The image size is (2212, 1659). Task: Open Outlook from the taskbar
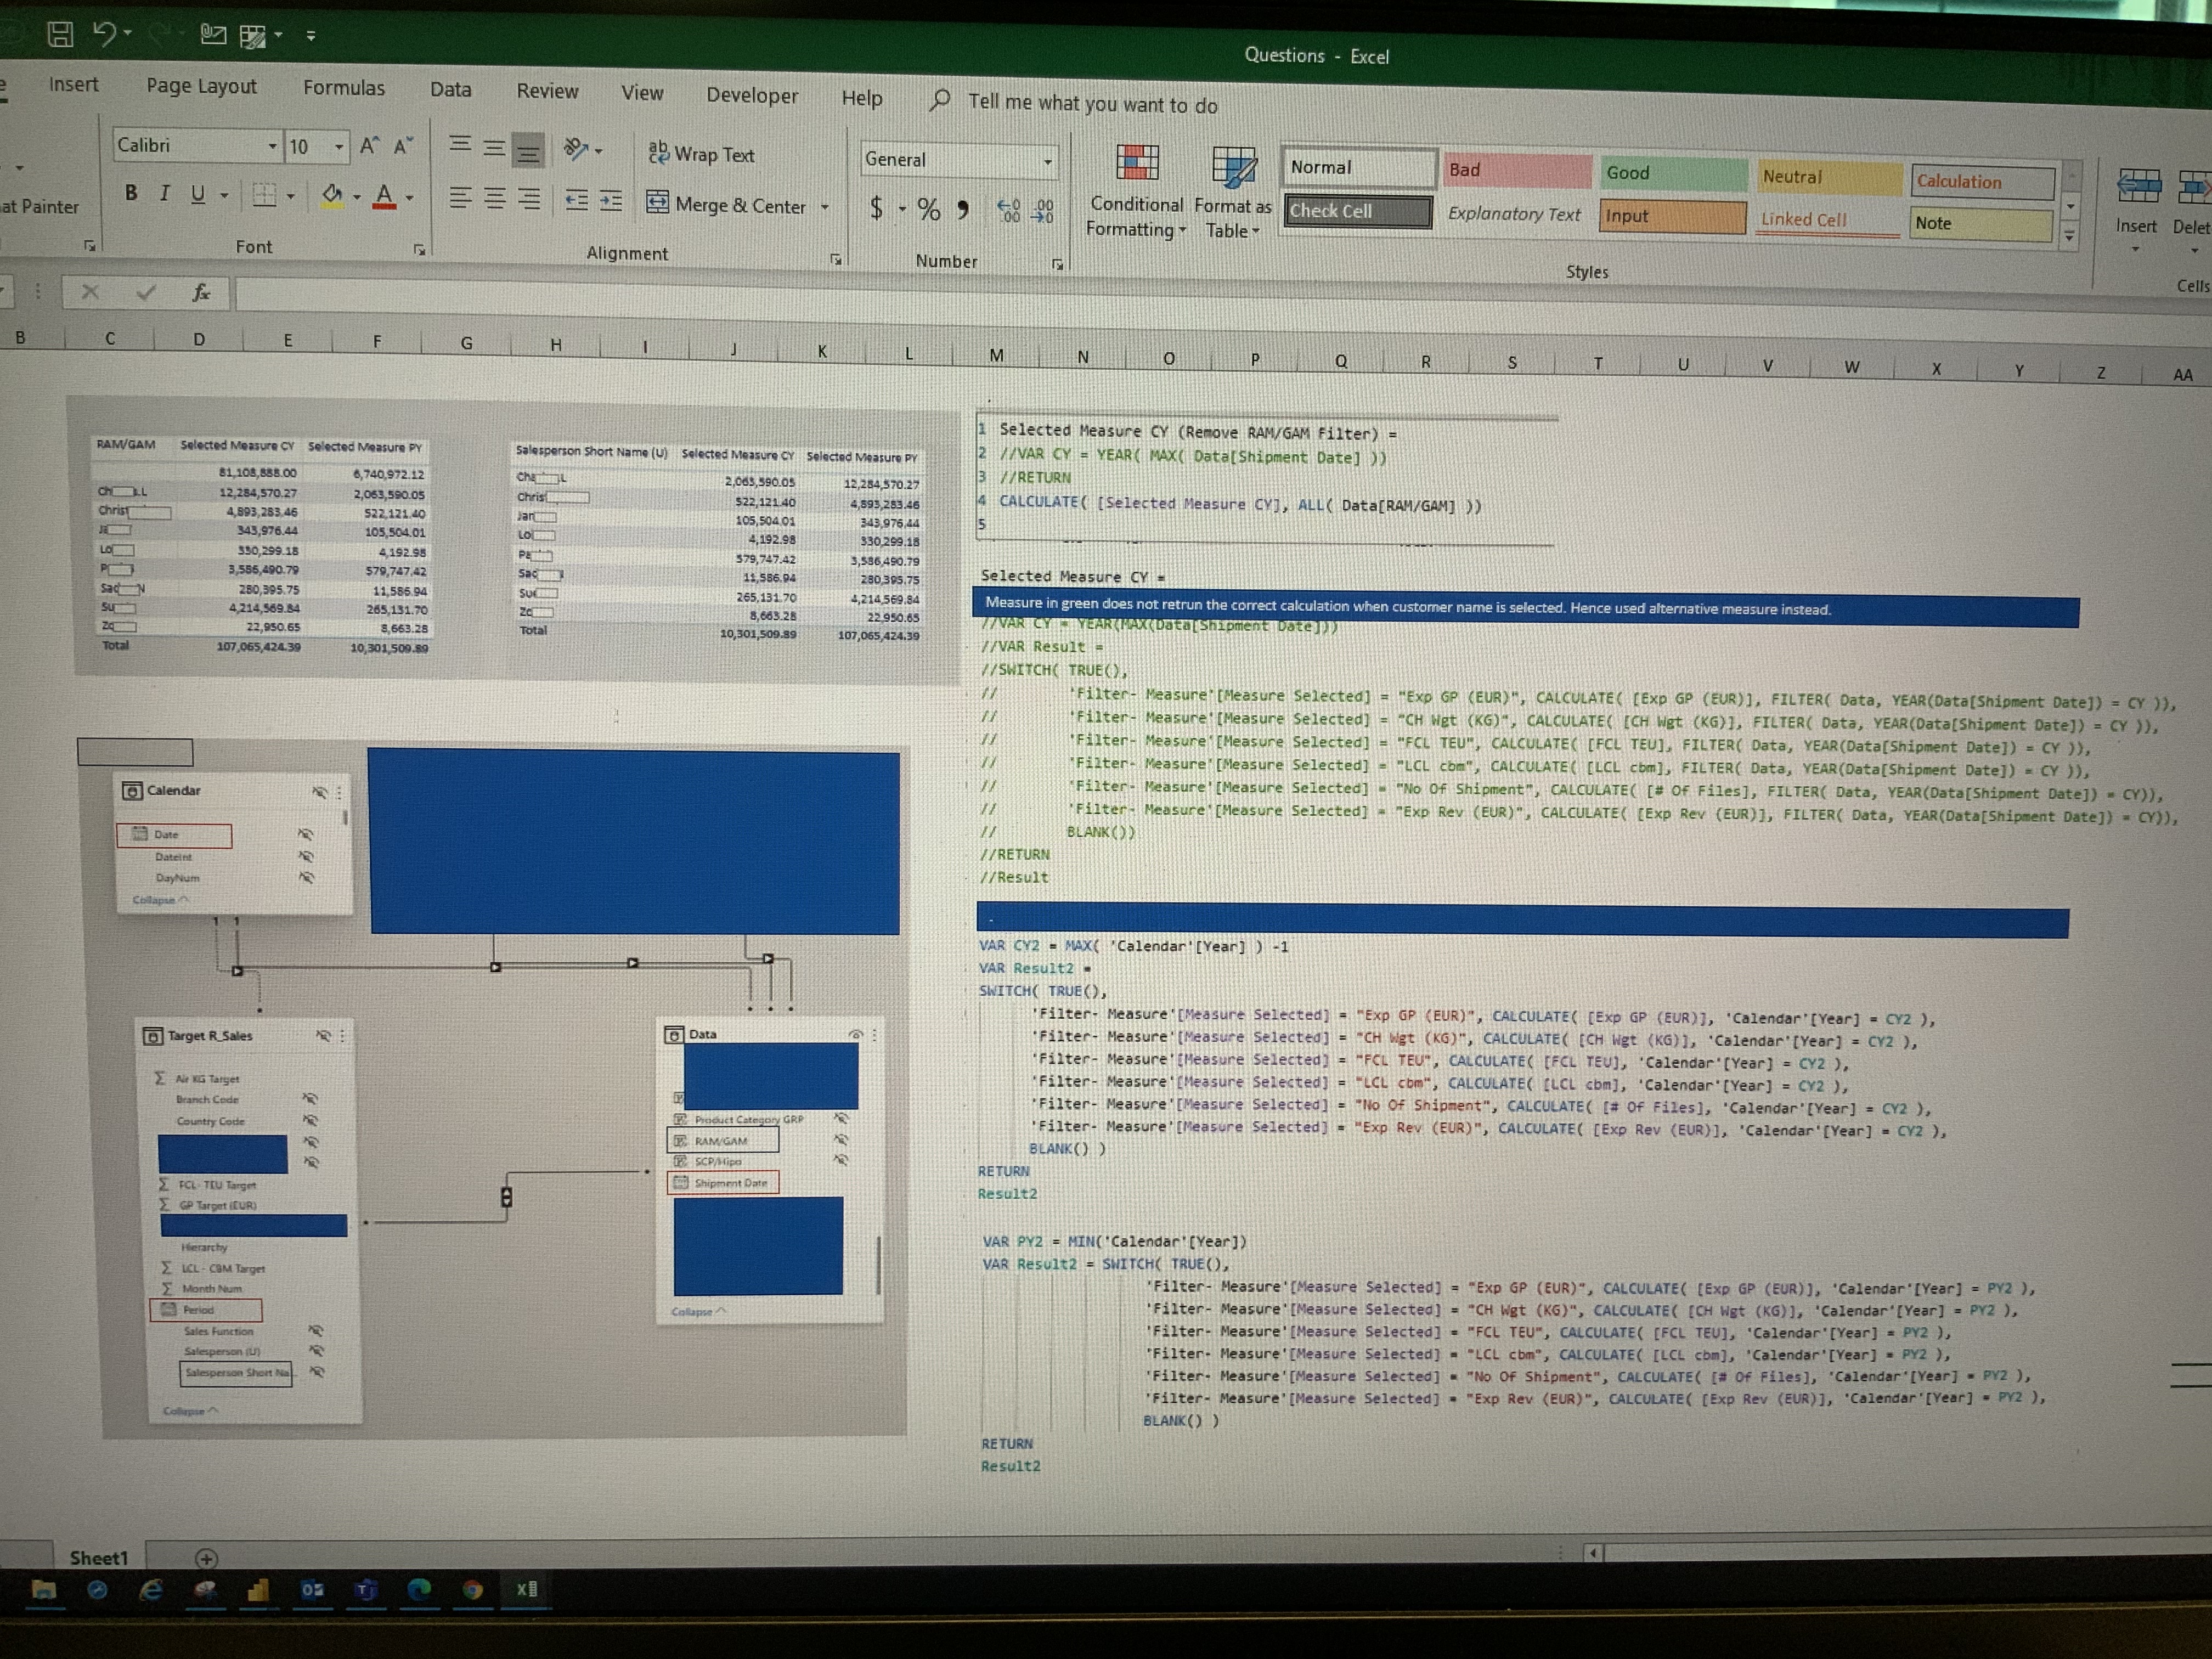tap(312, 1589)
